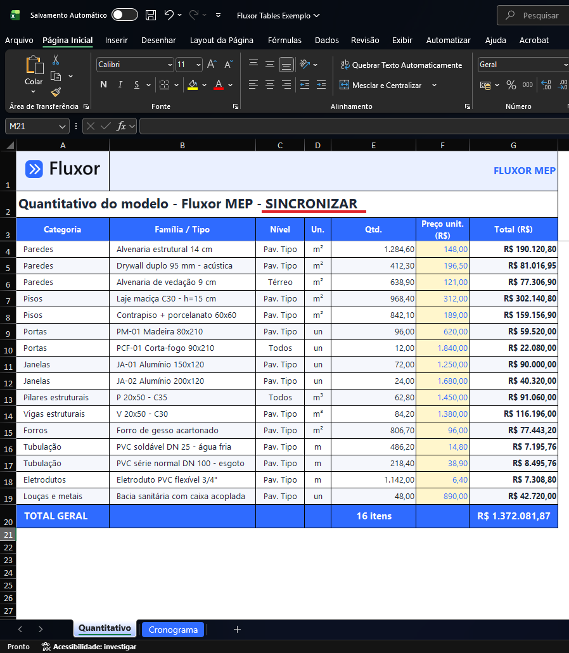
Task: Click the Colar paste icon
Action: pyautogui.click(x=34, y=65)
